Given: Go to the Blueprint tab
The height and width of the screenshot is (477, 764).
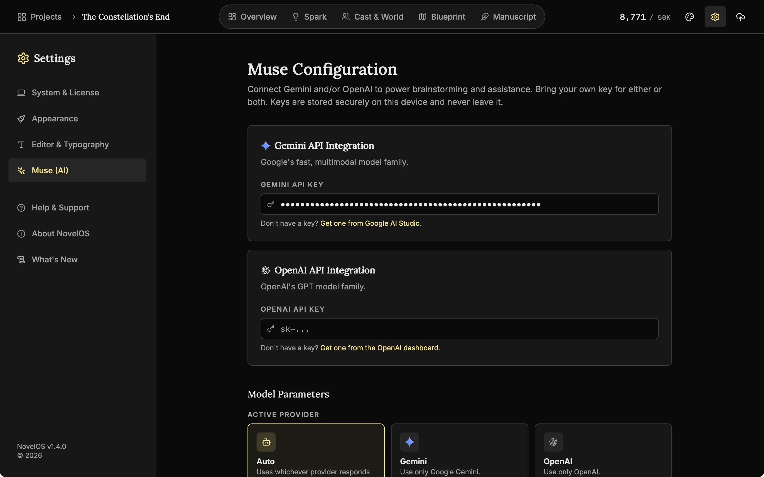Looking at the screenshot, I should [x=442, y=17].
